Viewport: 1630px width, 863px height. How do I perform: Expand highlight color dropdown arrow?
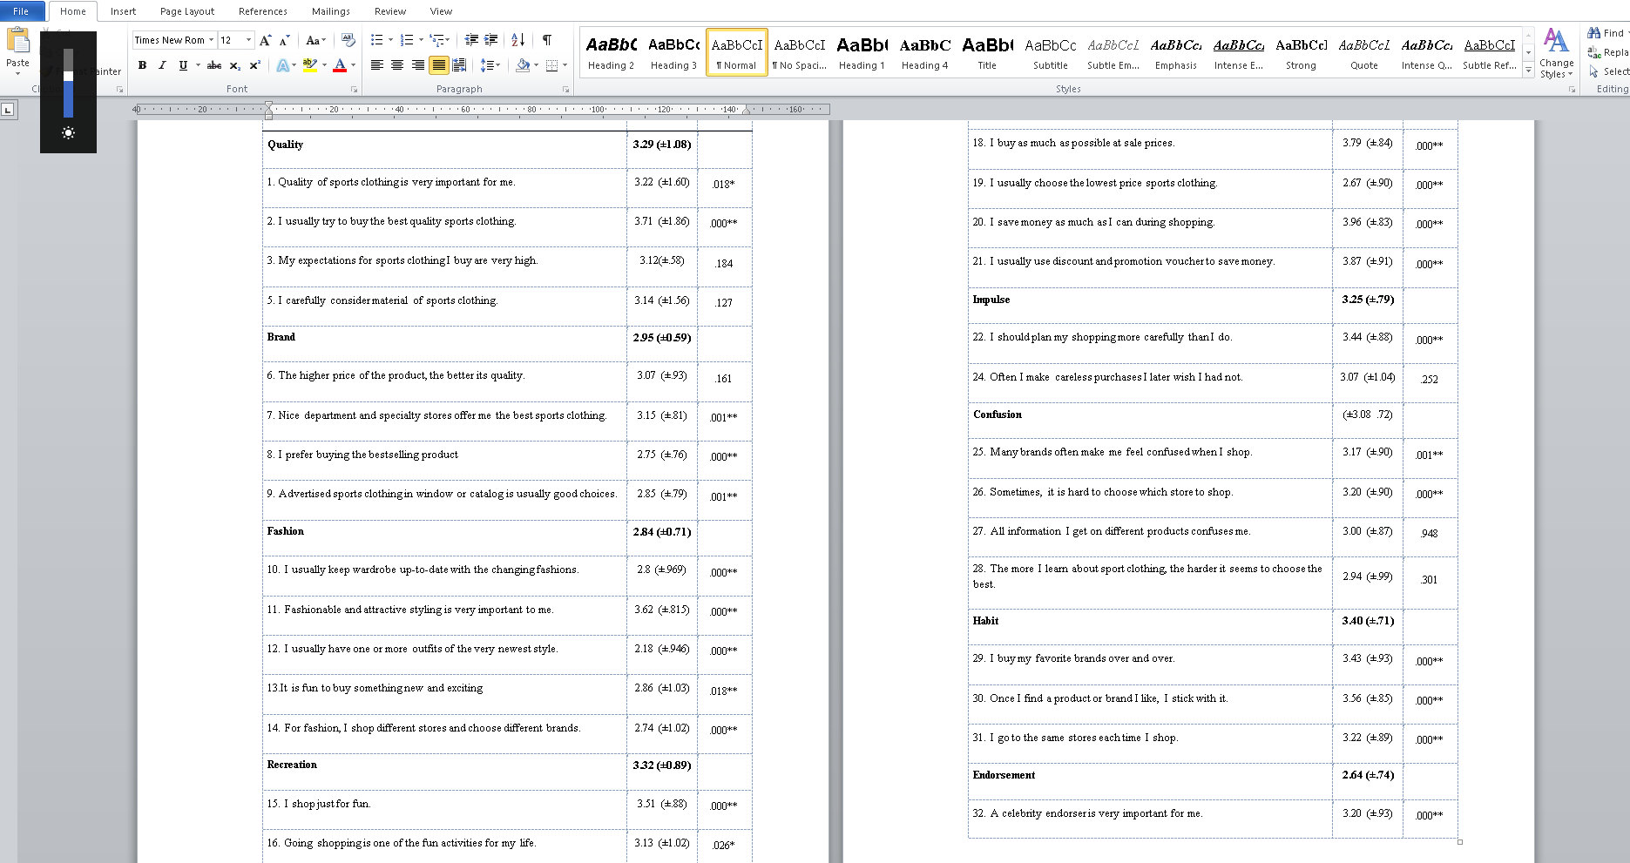[324, 65]
